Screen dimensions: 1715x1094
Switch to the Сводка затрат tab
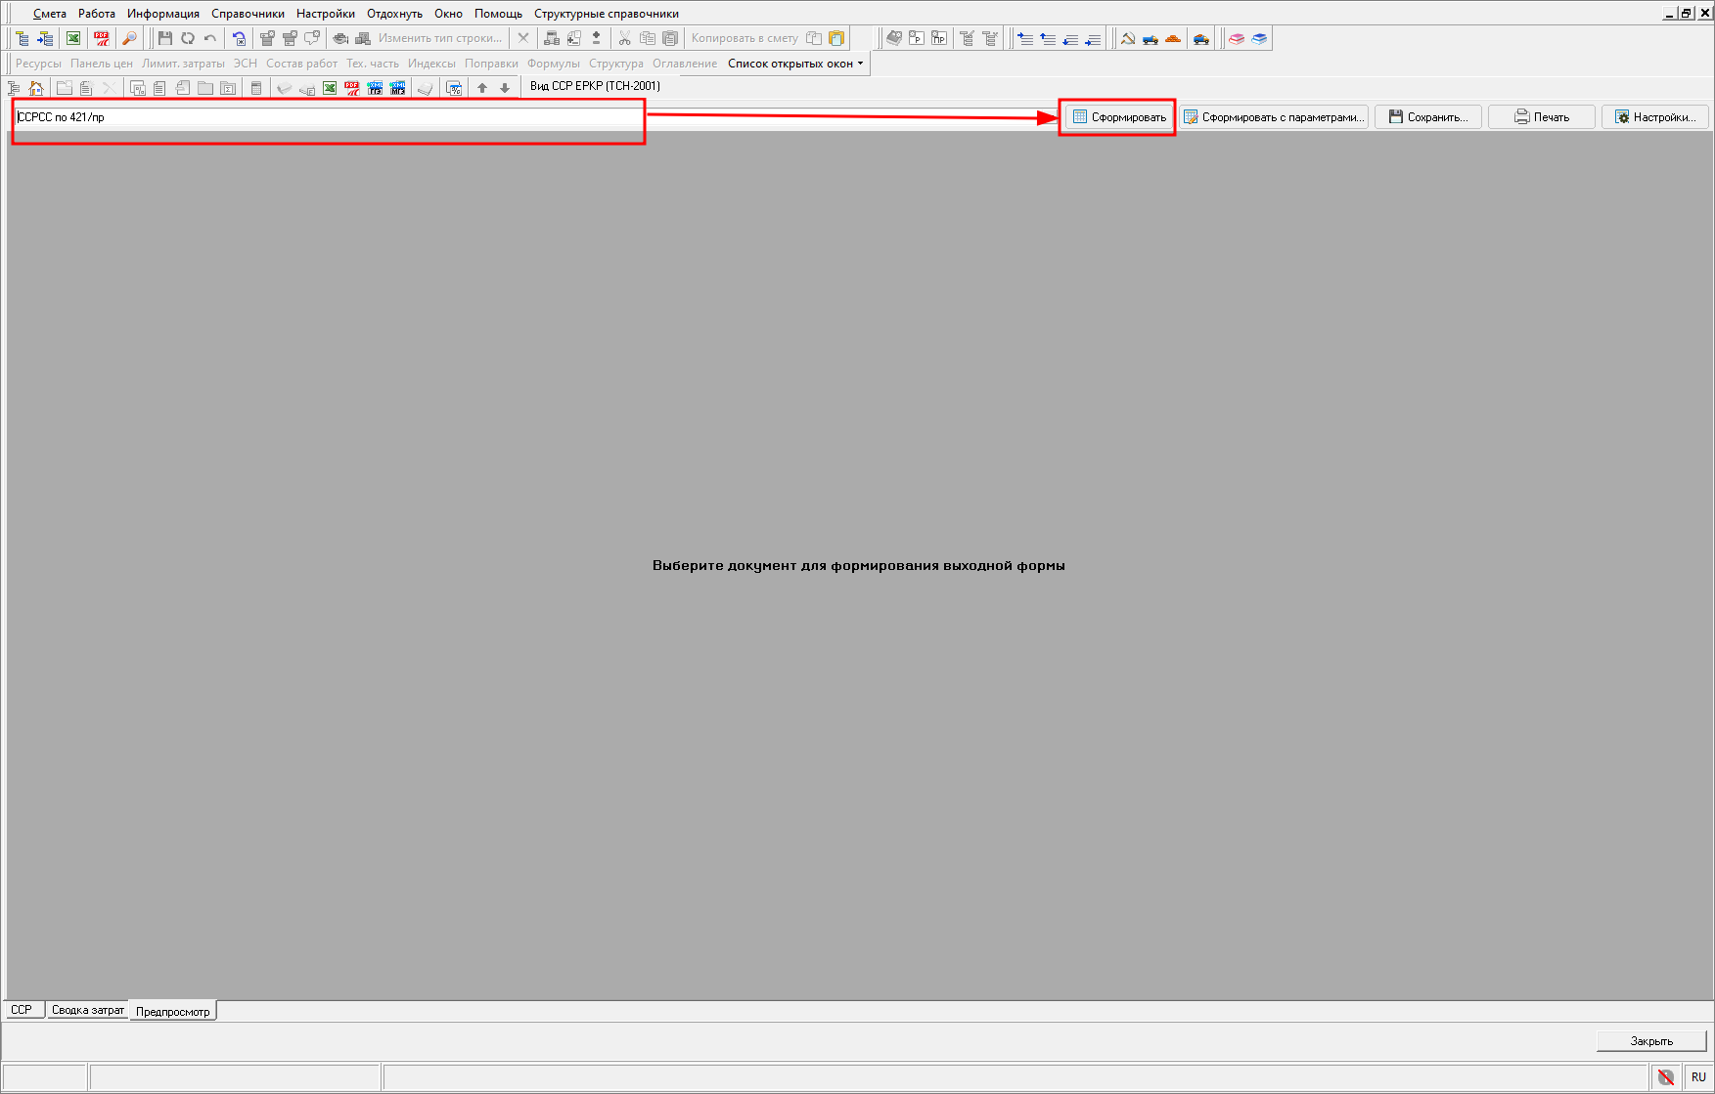(x=87, y=1010)
